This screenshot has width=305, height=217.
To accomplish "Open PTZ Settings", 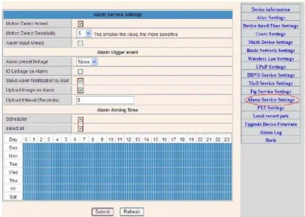I will (x=271, y=108).
